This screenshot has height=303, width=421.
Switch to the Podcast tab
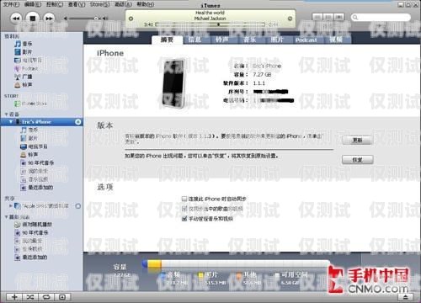306,40
